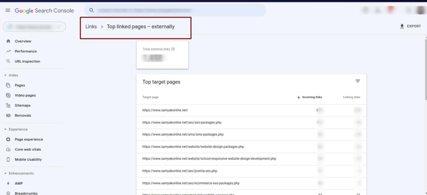The height and width of the screenshot is (195, 427).
Task: Click the AMP lightning bolt icon
Action: point(8,183)
